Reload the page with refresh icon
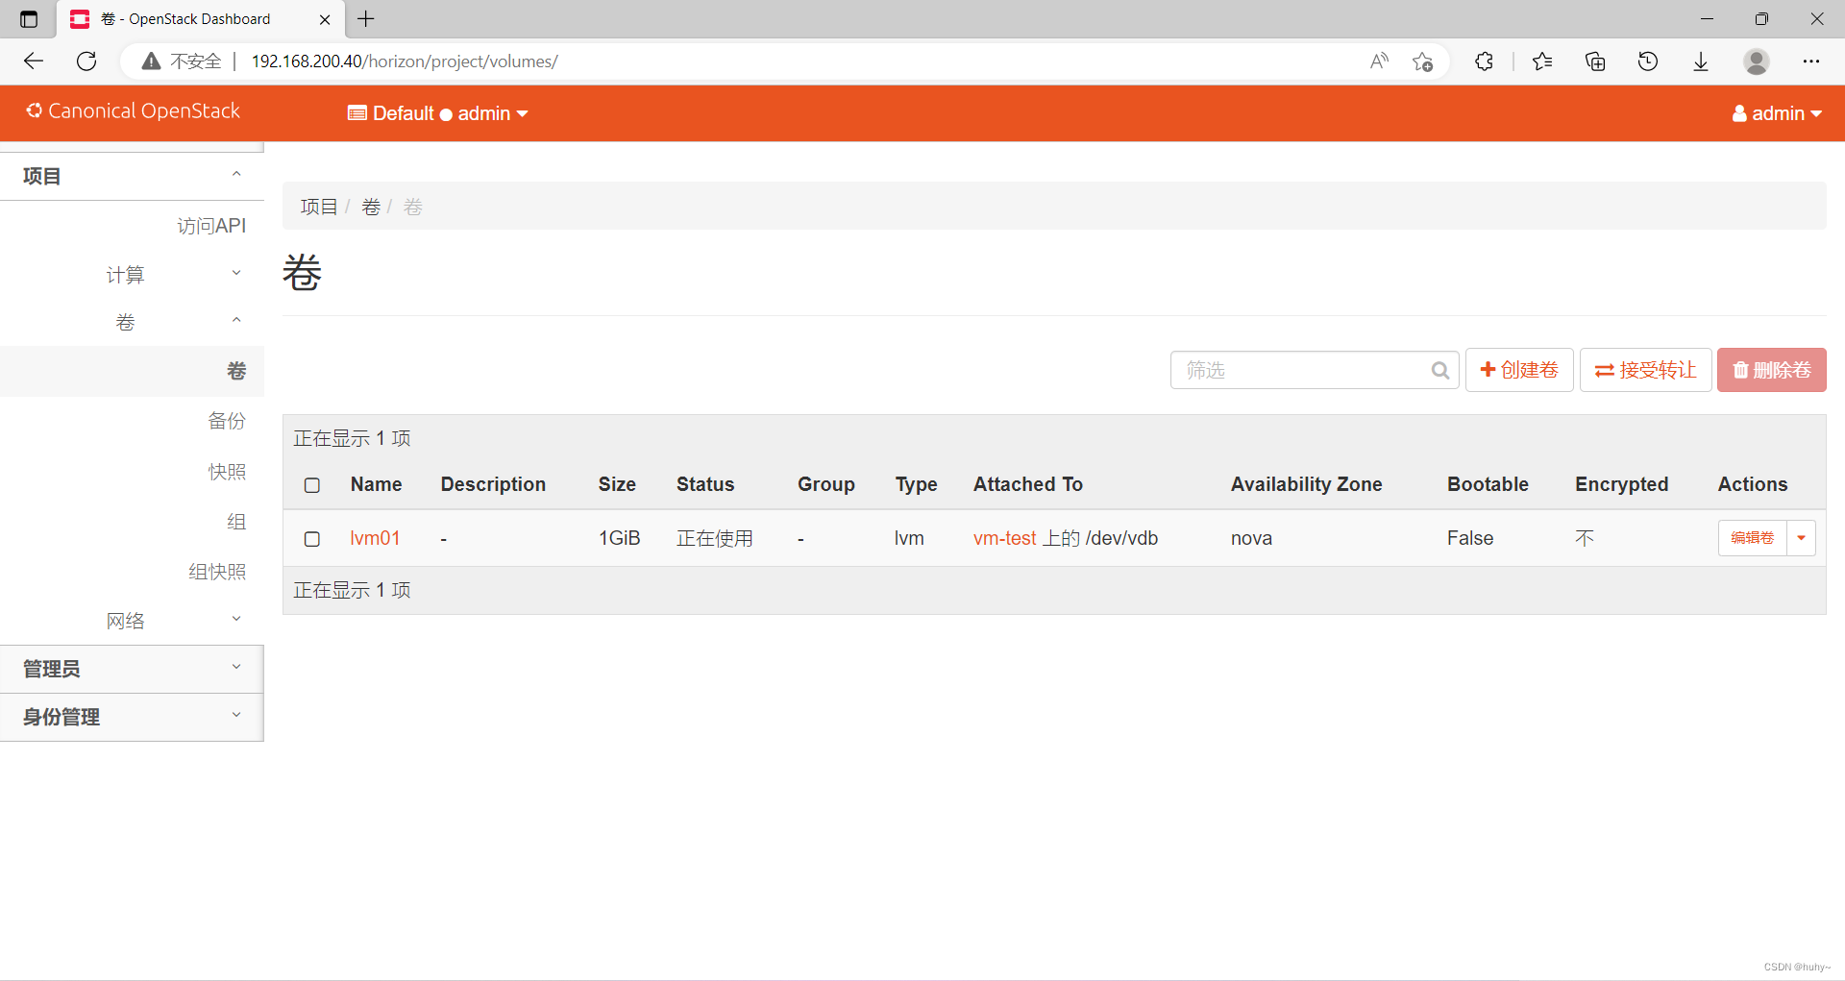This screenshot has width=1845, height=981. 86,61
